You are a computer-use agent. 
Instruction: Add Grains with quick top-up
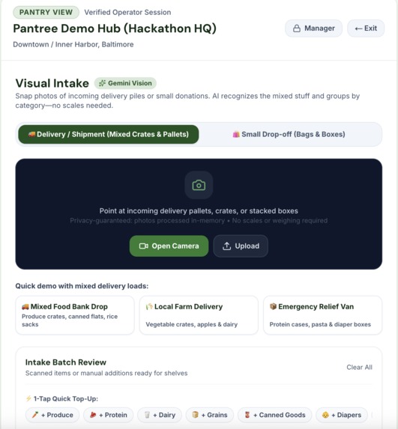click(210, 415)
